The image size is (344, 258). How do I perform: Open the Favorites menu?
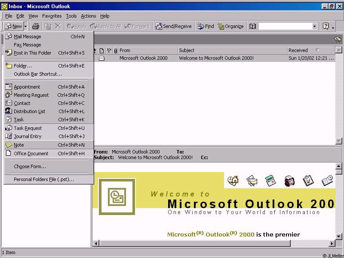click(52, 16)
